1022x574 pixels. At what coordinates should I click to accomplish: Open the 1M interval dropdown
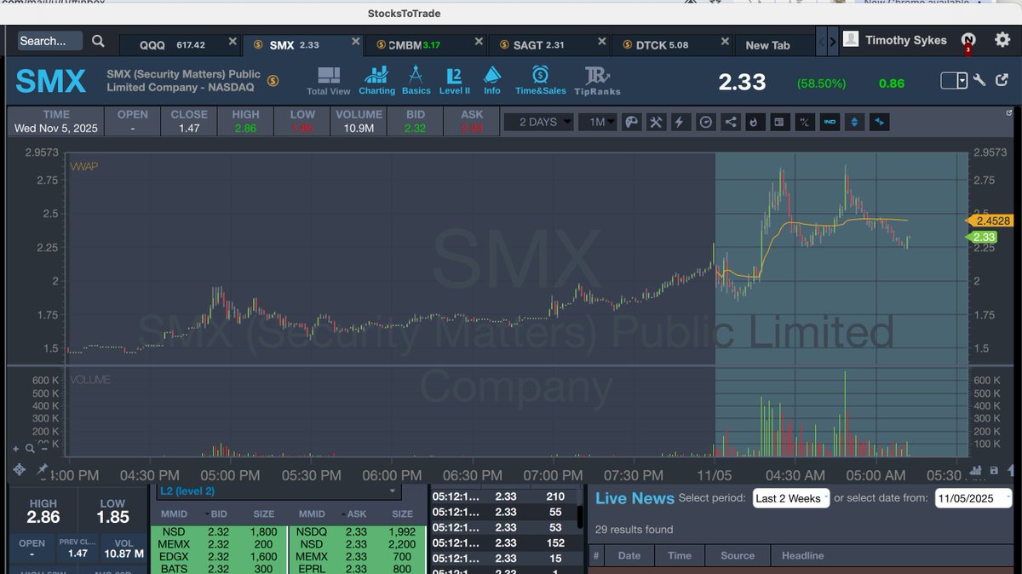tap(597, 122)
